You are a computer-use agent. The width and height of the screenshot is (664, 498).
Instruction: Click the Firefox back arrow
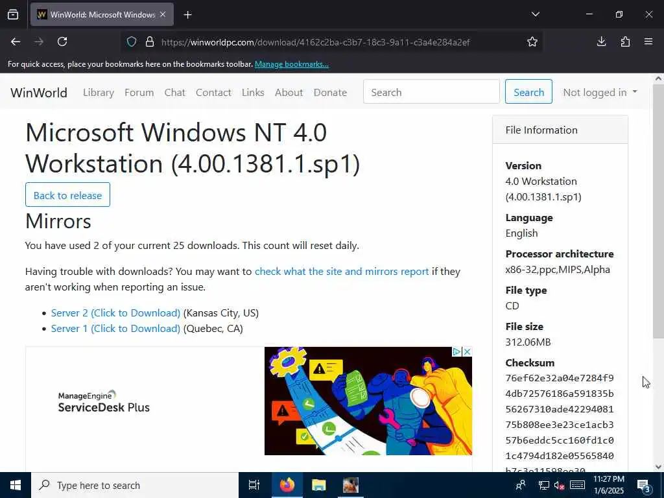click(16, 41)
